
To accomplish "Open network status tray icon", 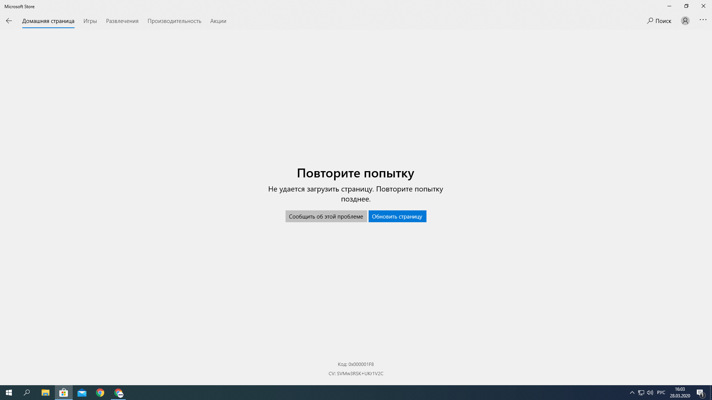I will [x=641, y=393].
